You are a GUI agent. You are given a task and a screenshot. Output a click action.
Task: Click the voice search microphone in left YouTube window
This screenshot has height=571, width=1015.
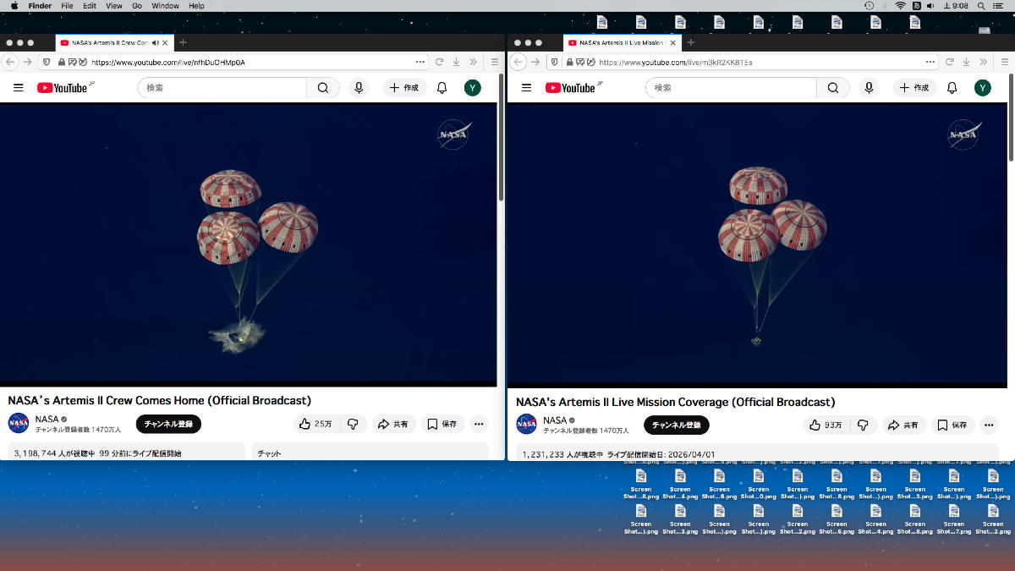[359, 88]
